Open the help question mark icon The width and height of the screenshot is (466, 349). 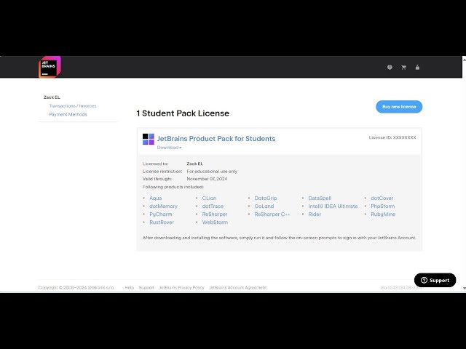point(390,68)
